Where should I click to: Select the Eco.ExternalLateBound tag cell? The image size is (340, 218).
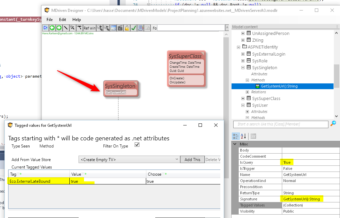[x=39, y=181]
